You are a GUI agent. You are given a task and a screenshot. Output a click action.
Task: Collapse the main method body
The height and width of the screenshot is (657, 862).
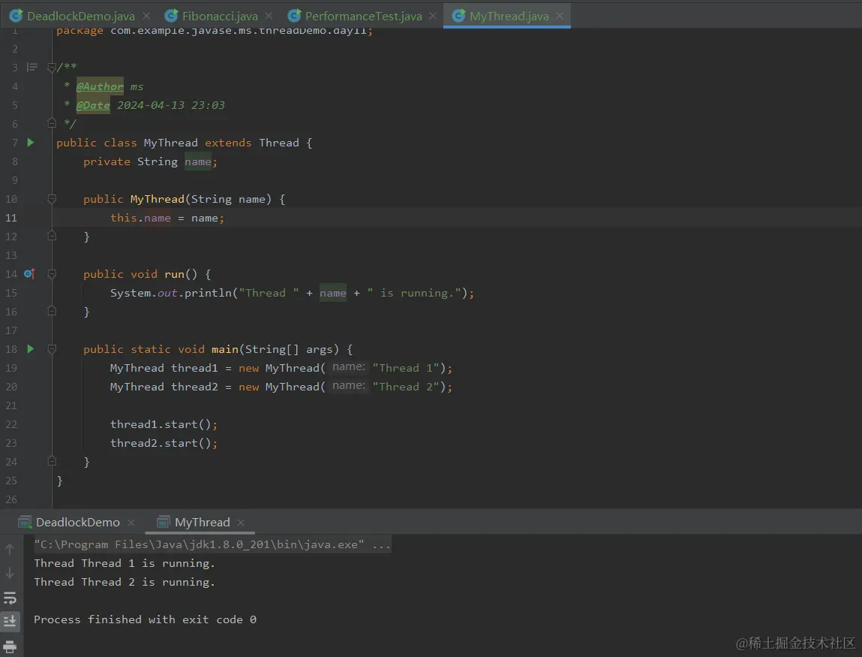(52, 349)
